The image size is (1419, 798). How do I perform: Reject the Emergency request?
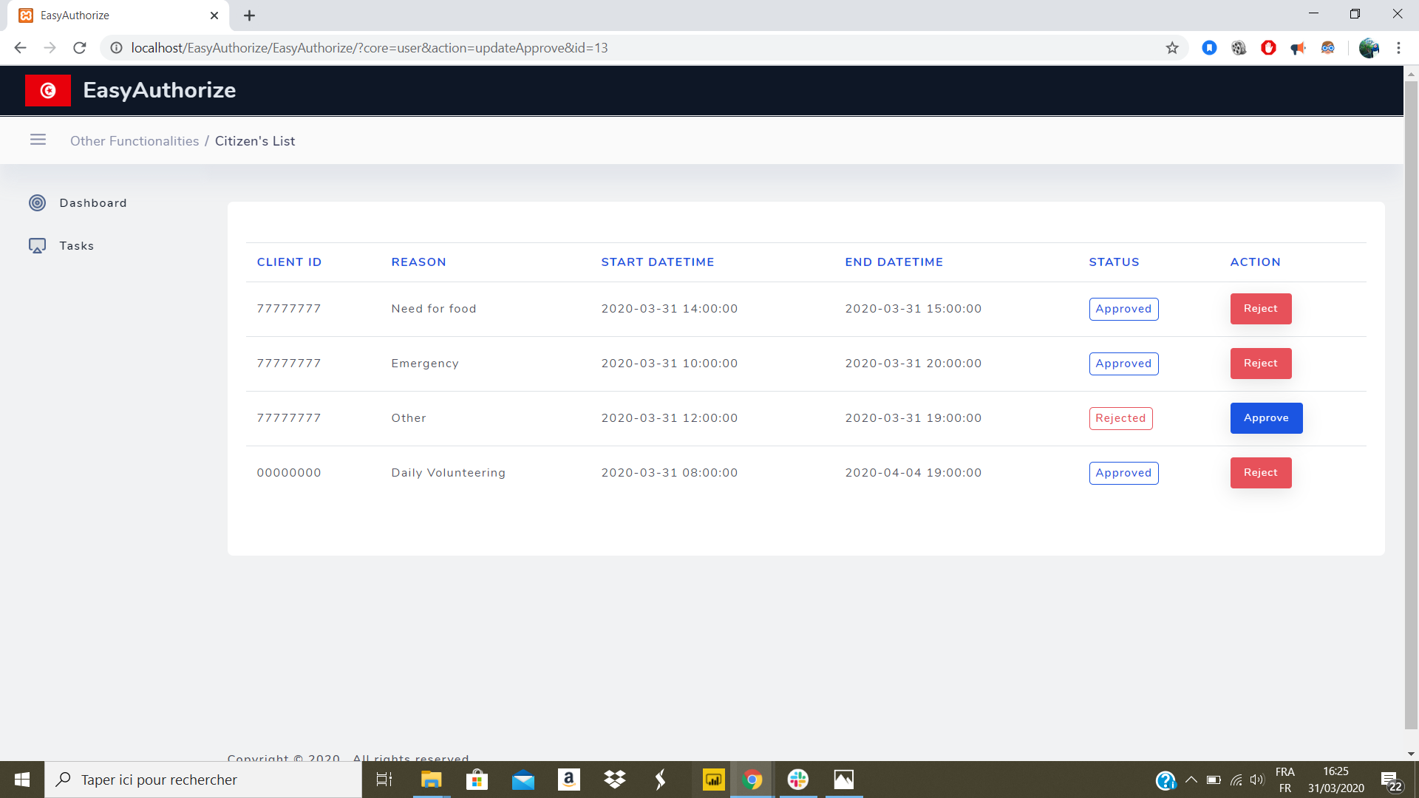(1260, 364)
